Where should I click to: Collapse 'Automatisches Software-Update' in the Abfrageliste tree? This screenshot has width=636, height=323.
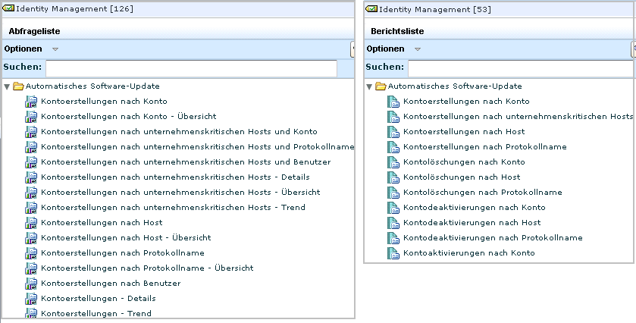pos(7,86)
